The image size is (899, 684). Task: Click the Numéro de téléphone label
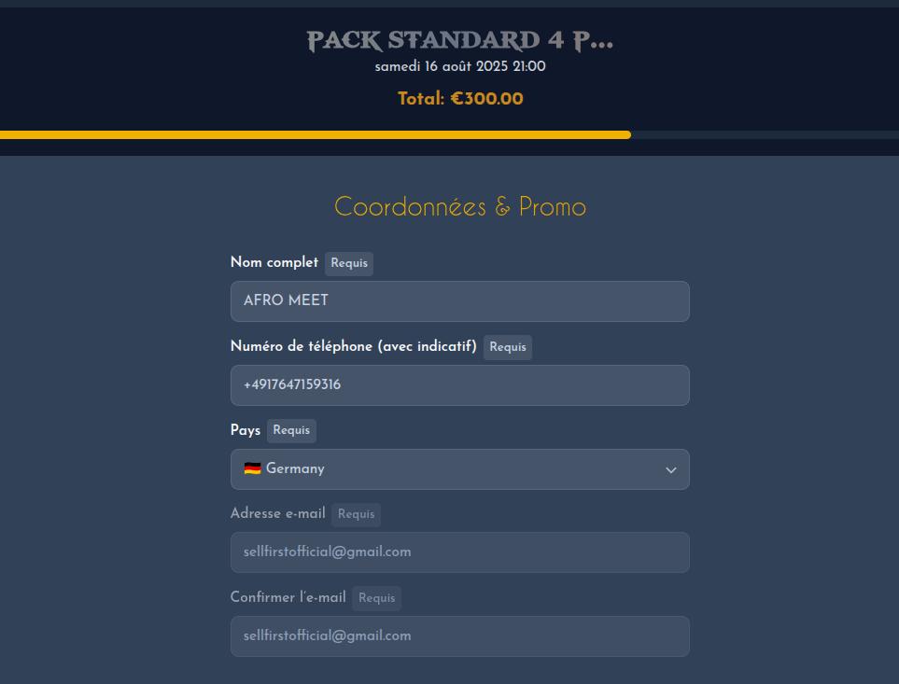pos(353,346)
